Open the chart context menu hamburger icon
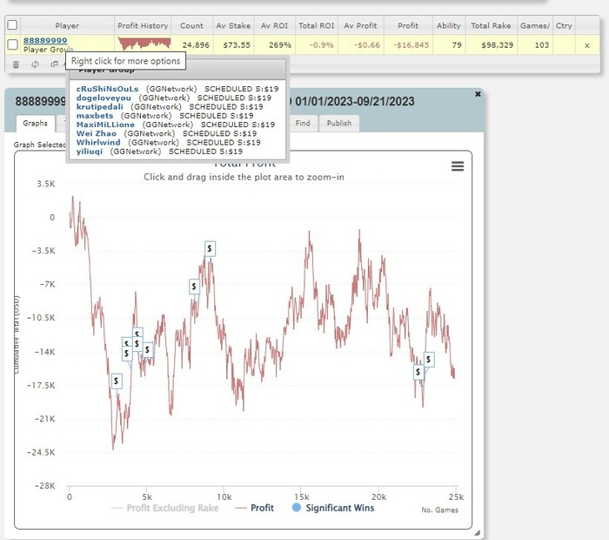This screenshot has width=609, height=540. (x=458, y=166)
